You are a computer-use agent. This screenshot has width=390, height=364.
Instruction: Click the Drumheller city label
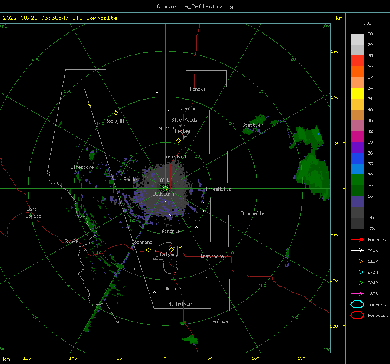[254, 213]
